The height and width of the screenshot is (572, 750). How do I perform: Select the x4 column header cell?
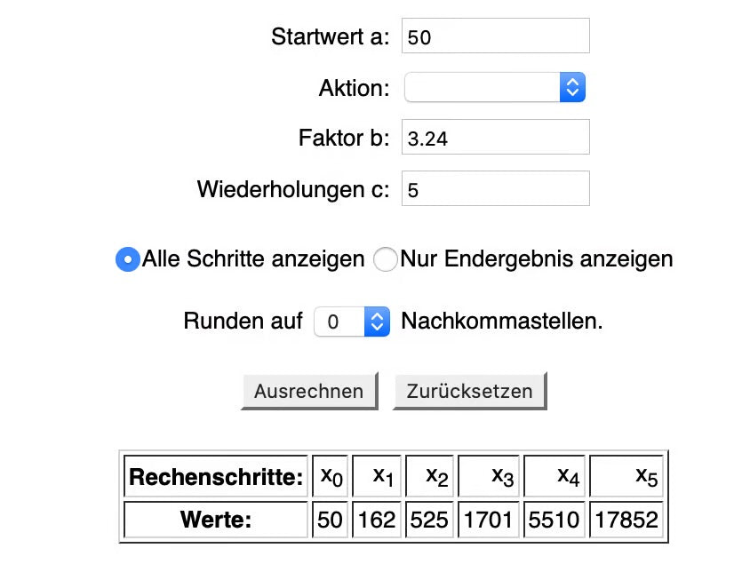click(555, 477)
